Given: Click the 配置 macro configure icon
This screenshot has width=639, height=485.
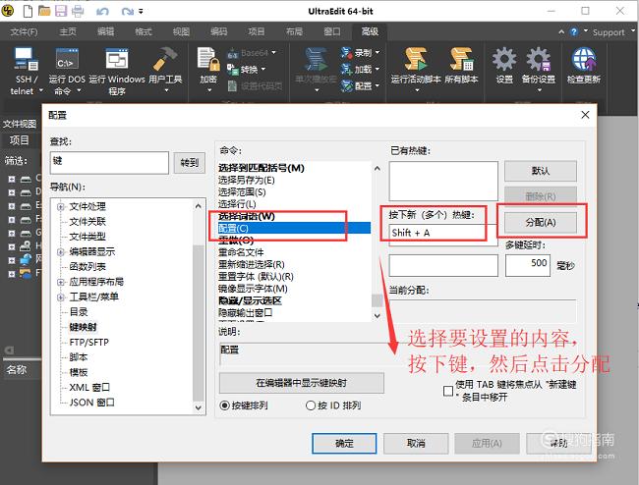Looking at the screenshot, I should [x=346, y=85].
